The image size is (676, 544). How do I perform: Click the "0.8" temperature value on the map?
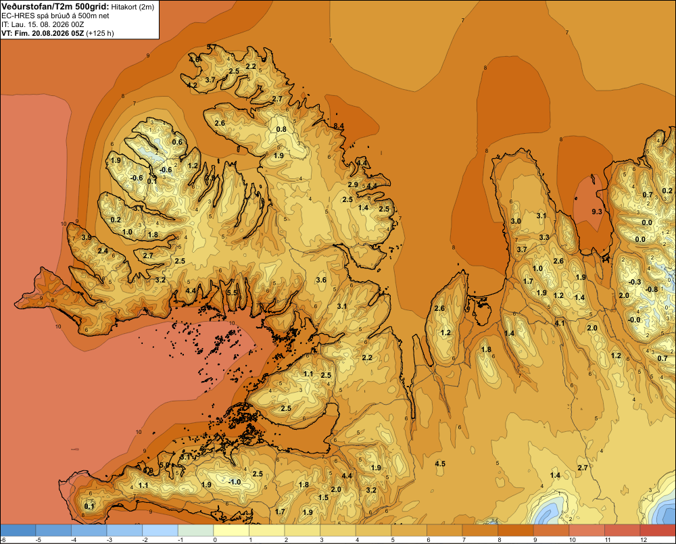pos(281,129)
